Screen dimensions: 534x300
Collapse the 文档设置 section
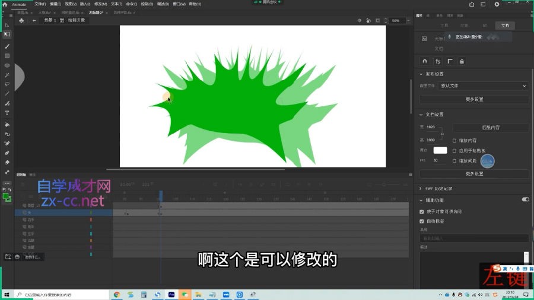click(x=421, y=115)
